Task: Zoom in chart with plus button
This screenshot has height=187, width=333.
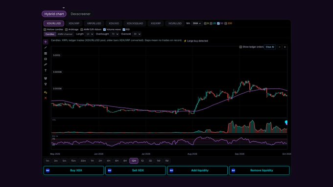Action: click(x=285, y=47)
